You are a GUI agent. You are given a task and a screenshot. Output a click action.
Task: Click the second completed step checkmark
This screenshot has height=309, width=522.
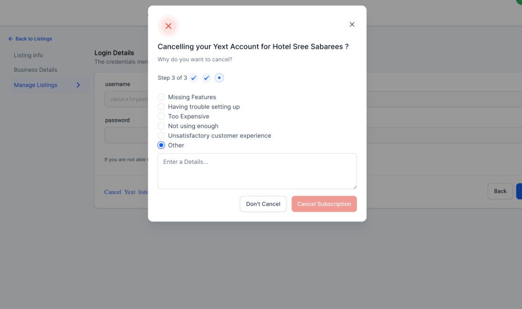pos(206,78)
